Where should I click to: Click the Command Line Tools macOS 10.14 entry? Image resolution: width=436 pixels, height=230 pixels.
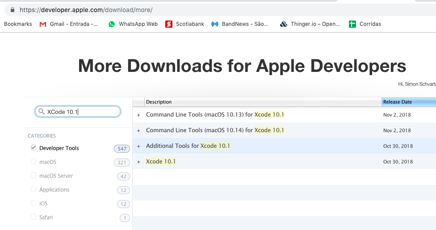click(215, 130)
